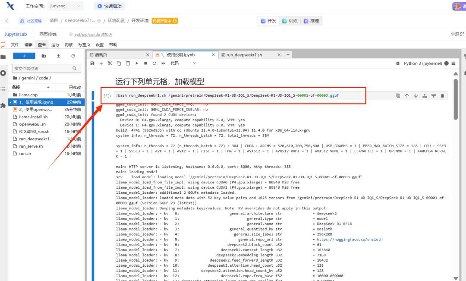Sort the file list by 已修改 column
The image size is (466, 281).
70,87
